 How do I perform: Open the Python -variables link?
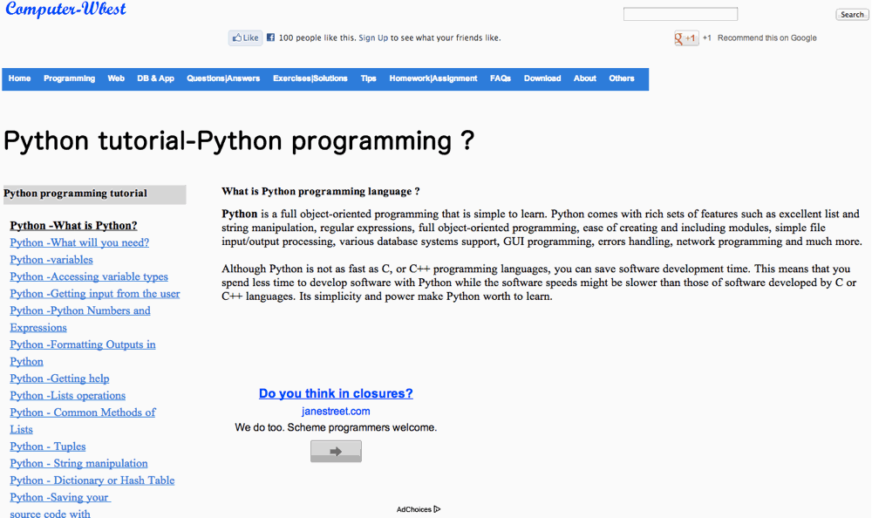point(51,260)
